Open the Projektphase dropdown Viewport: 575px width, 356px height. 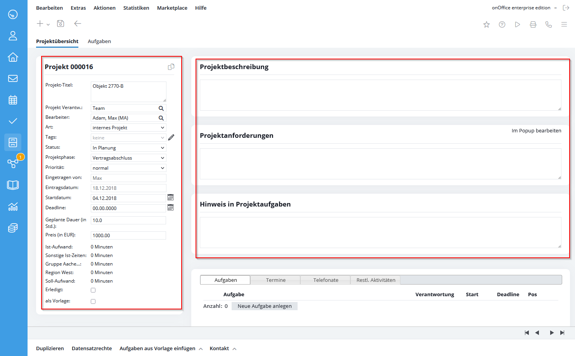click(x=128, y=158)
